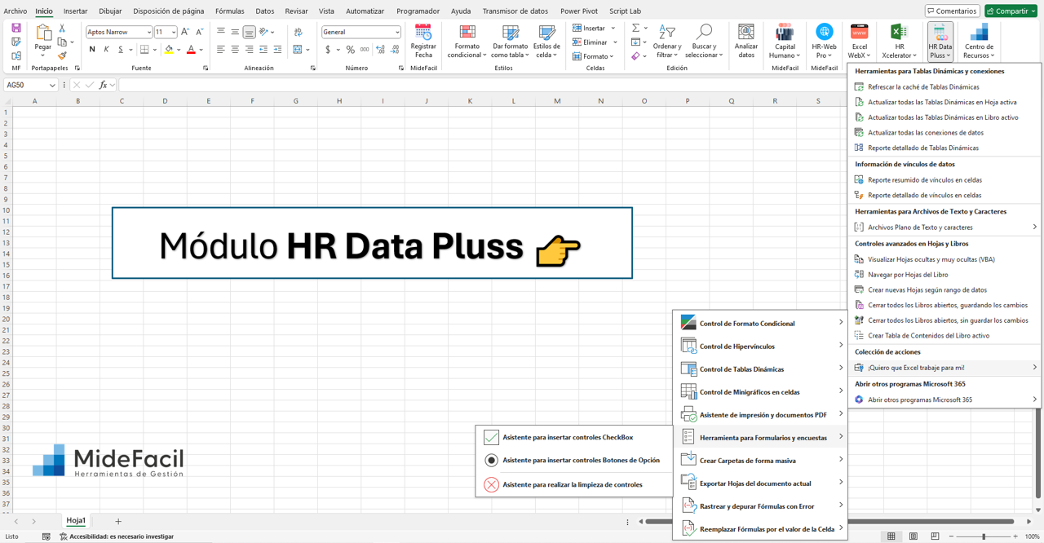Click the Hoja1 sheet tab
Image resolution: width=1044 pixels, height=543 pixels.
(76, 520)
